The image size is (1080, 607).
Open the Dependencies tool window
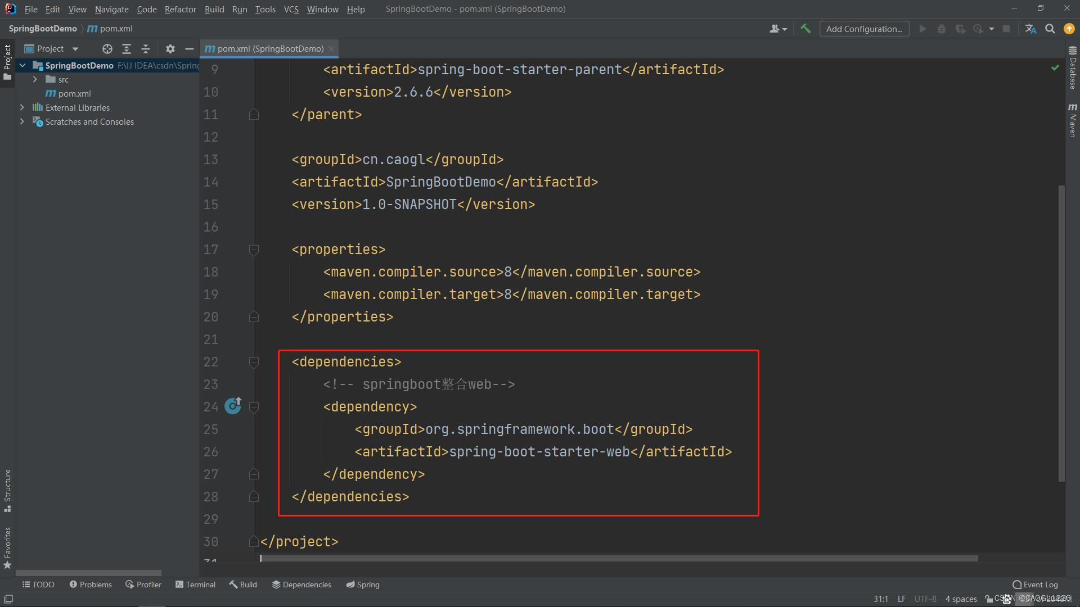301,585
